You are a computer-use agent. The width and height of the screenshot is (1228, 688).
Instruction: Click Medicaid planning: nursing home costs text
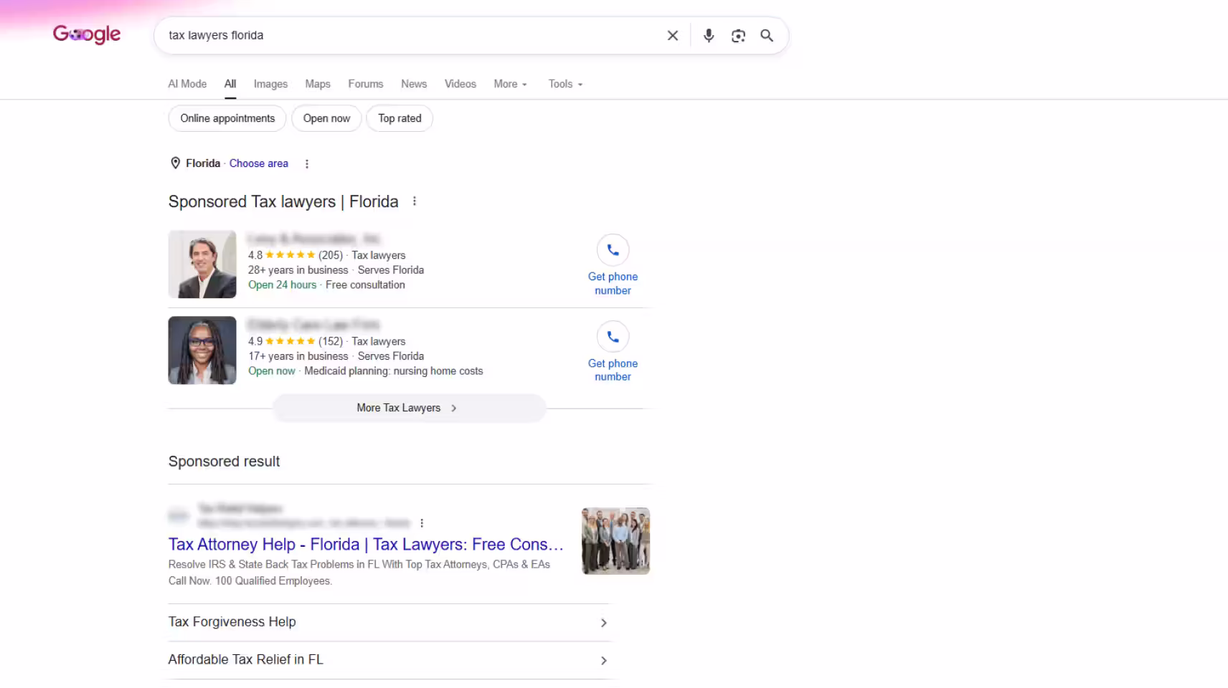(x=394, y=371)
